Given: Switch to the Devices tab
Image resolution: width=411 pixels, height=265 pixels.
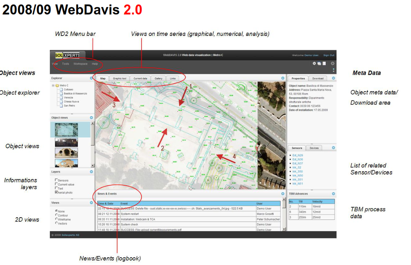Looking at the screenshot, I should [314, 148].
